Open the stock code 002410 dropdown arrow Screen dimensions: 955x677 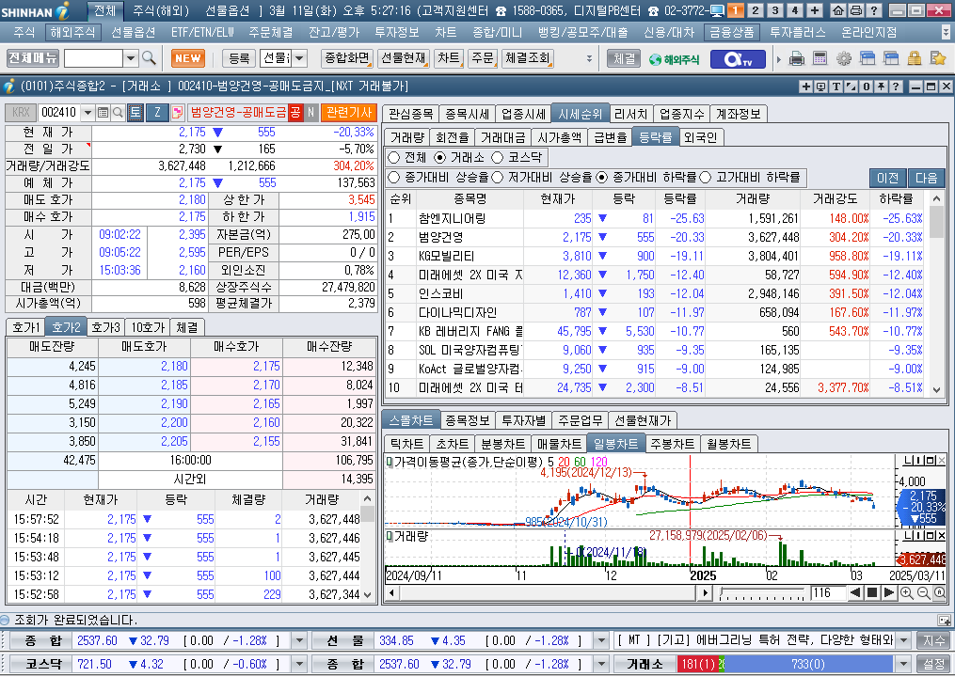88,113
